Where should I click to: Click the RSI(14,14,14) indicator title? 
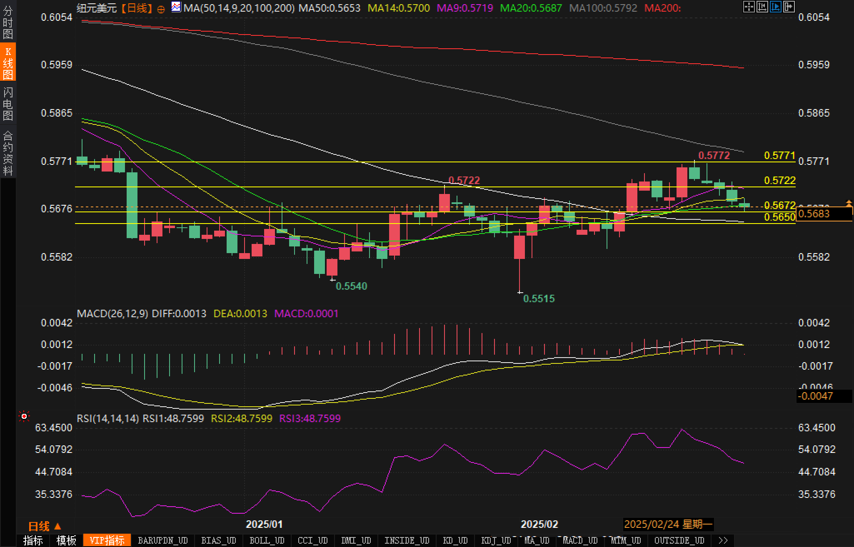[x=108, y=418]
